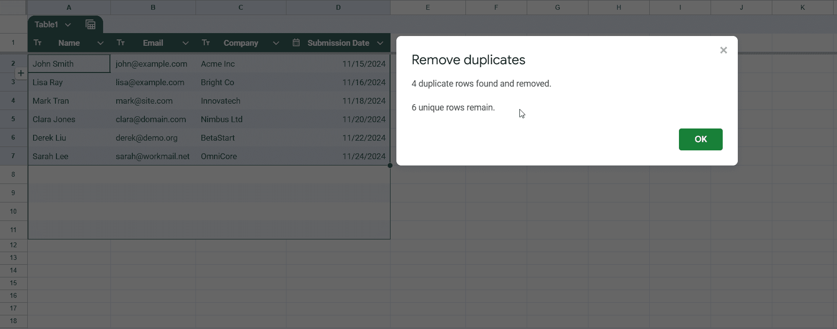
Task: Select the john@example.com cell
Action: pyautogui.click(x=153, y=64)
